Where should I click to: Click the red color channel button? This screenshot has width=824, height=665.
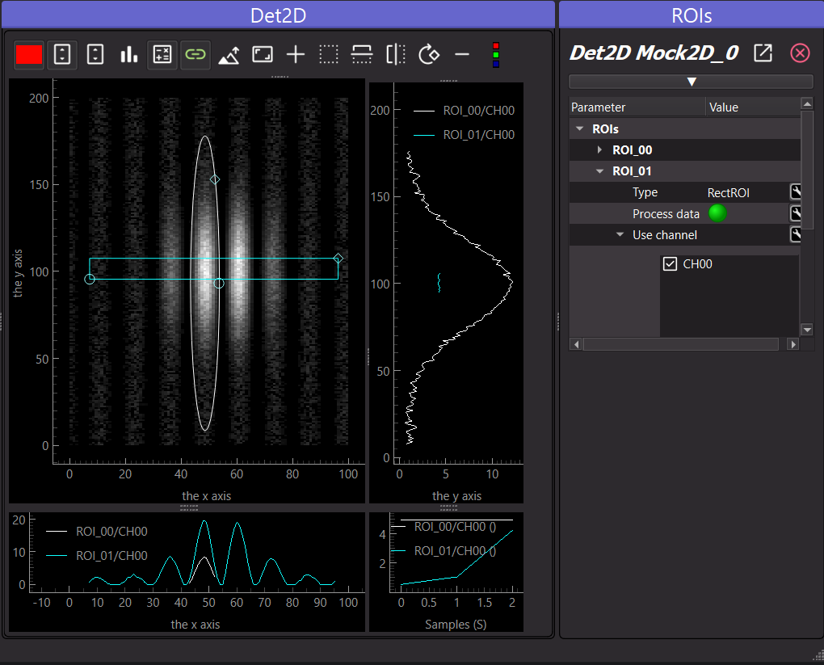[x=29, y=55]
